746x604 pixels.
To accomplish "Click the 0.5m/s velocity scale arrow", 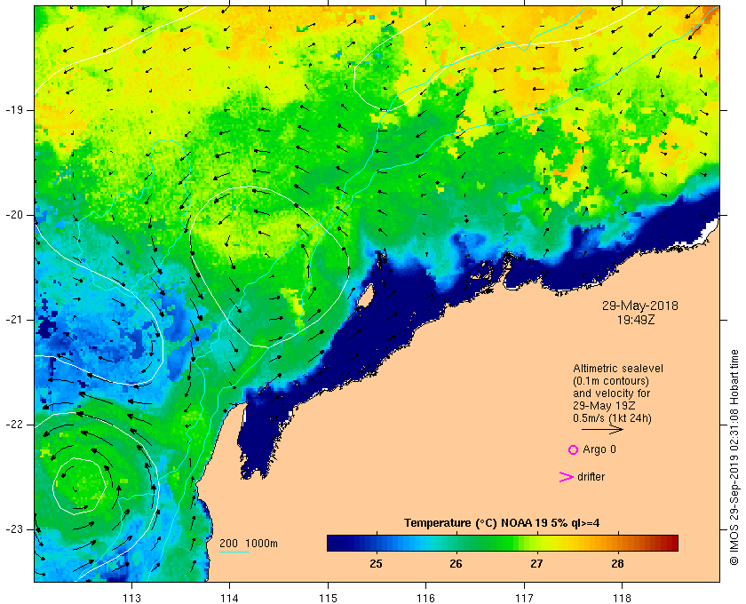I will 602,430.
